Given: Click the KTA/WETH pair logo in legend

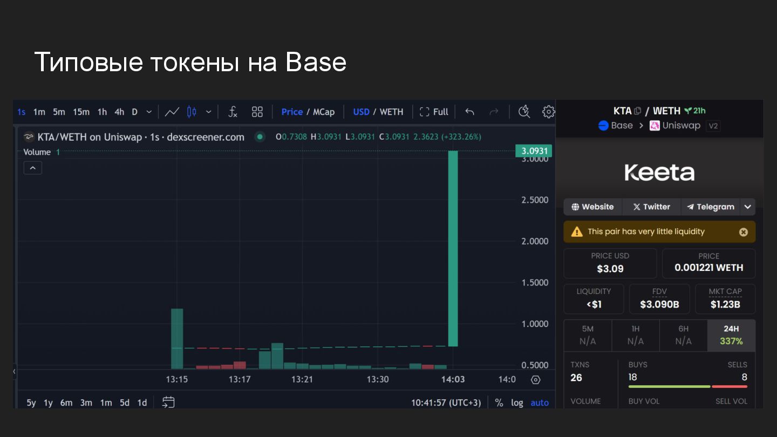Looking at the screenshot, I should [29, 137].
